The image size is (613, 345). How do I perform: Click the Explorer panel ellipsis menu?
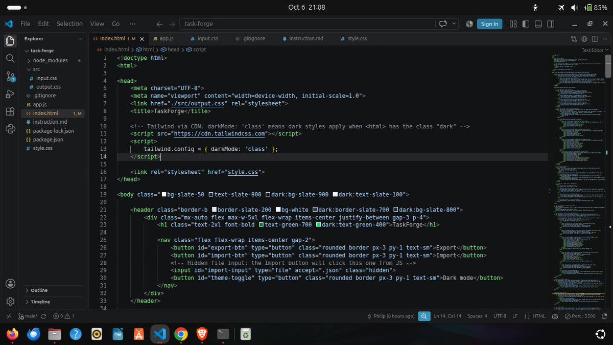click(80, 38)
